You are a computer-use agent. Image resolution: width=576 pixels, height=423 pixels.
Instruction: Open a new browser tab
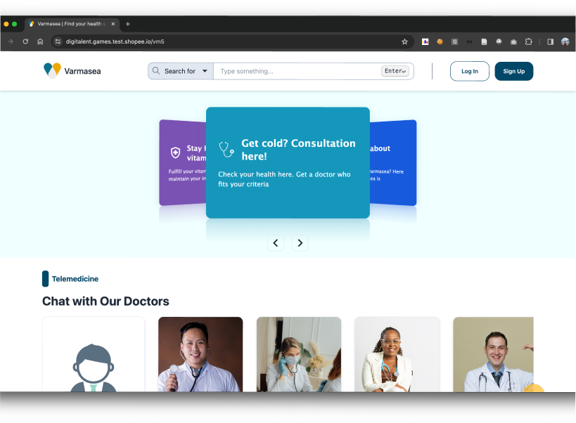point(127,24)
